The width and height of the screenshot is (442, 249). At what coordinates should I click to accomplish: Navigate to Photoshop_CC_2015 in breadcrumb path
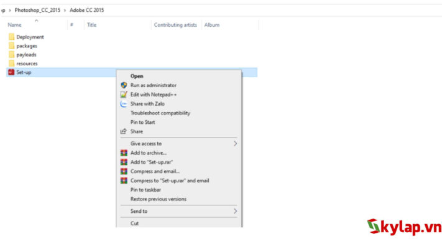(39, 11)
